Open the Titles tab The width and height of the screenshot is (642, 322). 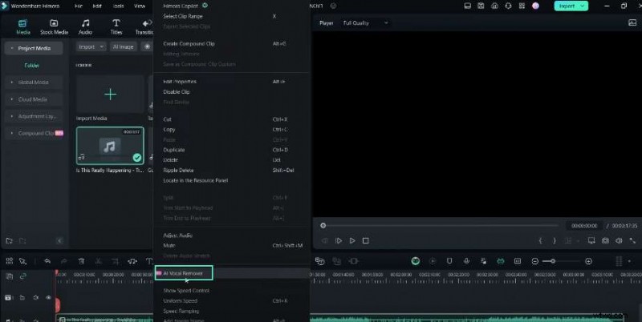116,27
